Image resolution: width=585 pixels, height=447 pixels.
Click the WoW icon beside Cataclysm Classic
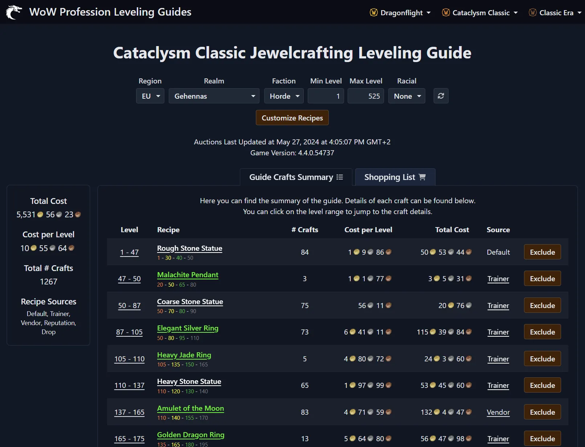pyautogui.click(x=445, y=12)
